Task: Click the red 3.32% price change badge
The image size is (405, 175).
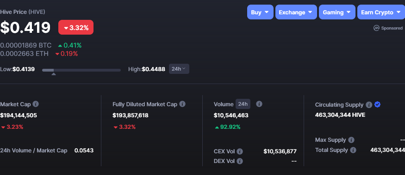Action: pyautogui.click(x=76, y=27)
